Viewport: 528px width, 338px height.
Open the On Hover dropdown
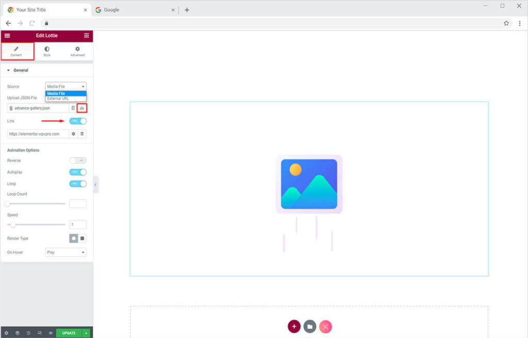click(x=65, y=252)
